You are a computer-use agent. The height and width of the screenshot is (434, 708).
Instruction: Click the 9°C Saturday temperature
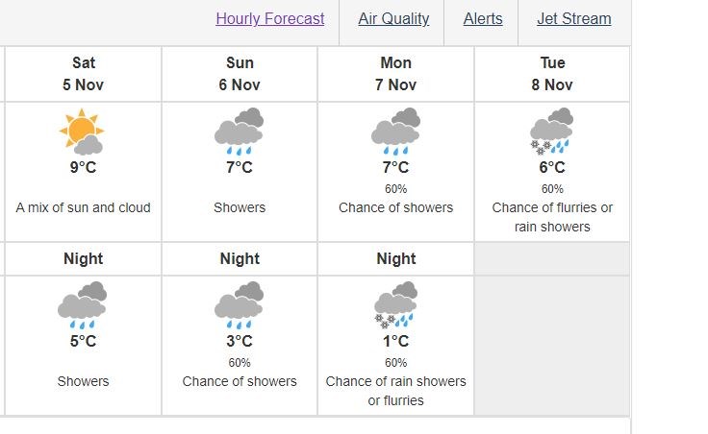[83, 167]
